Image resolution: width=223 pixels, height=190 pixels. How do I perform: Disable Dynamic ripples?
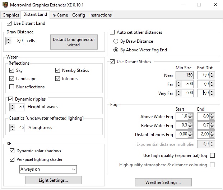pos(11,99)
